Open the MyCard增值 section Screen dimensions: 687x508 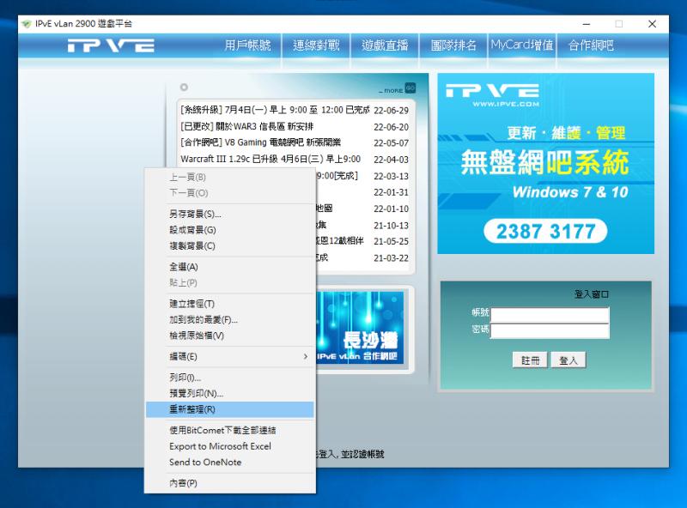(x=521, y=46)
